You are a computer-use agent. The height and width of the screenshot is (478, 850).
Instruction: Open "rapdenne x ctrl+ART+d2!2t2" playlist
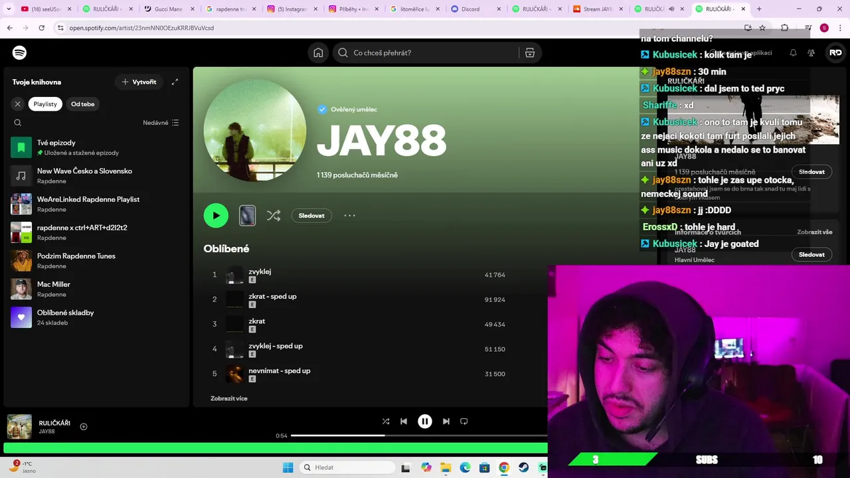click(x=96, y=232)
